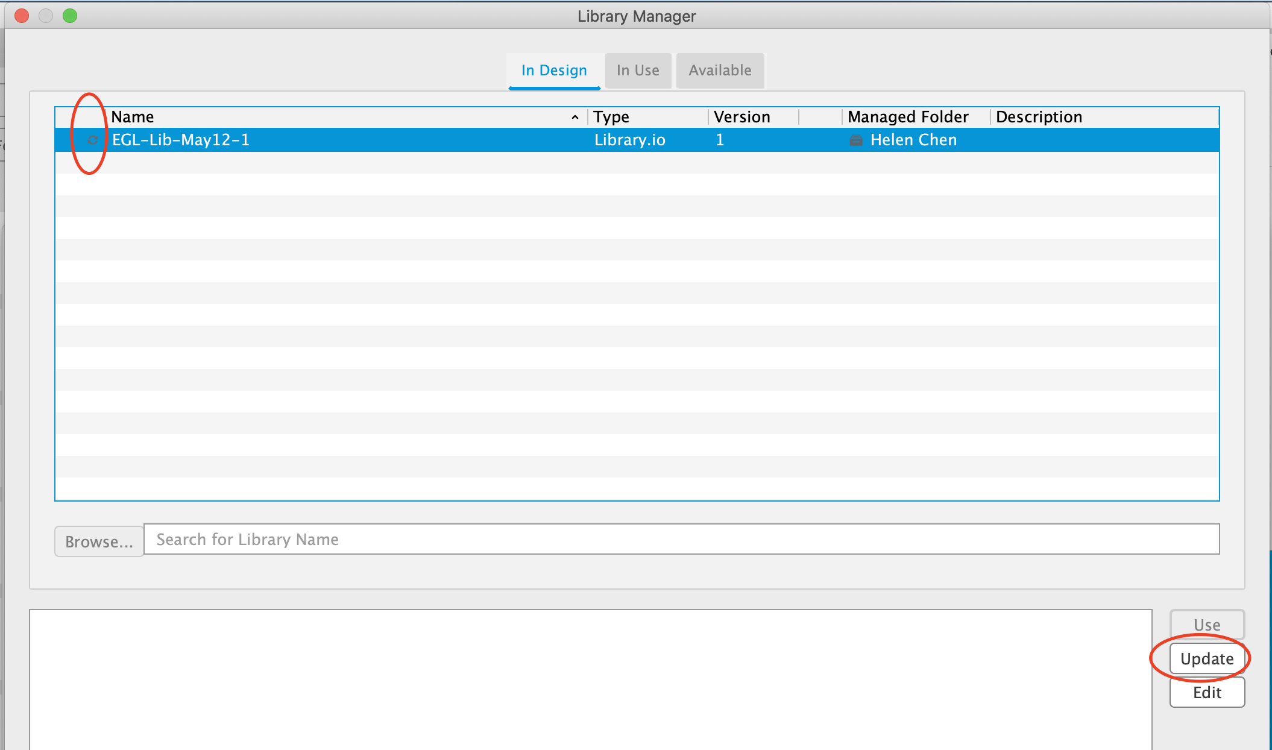Select the library row EGL-Lib-May12-1

(x=362, y=140)
